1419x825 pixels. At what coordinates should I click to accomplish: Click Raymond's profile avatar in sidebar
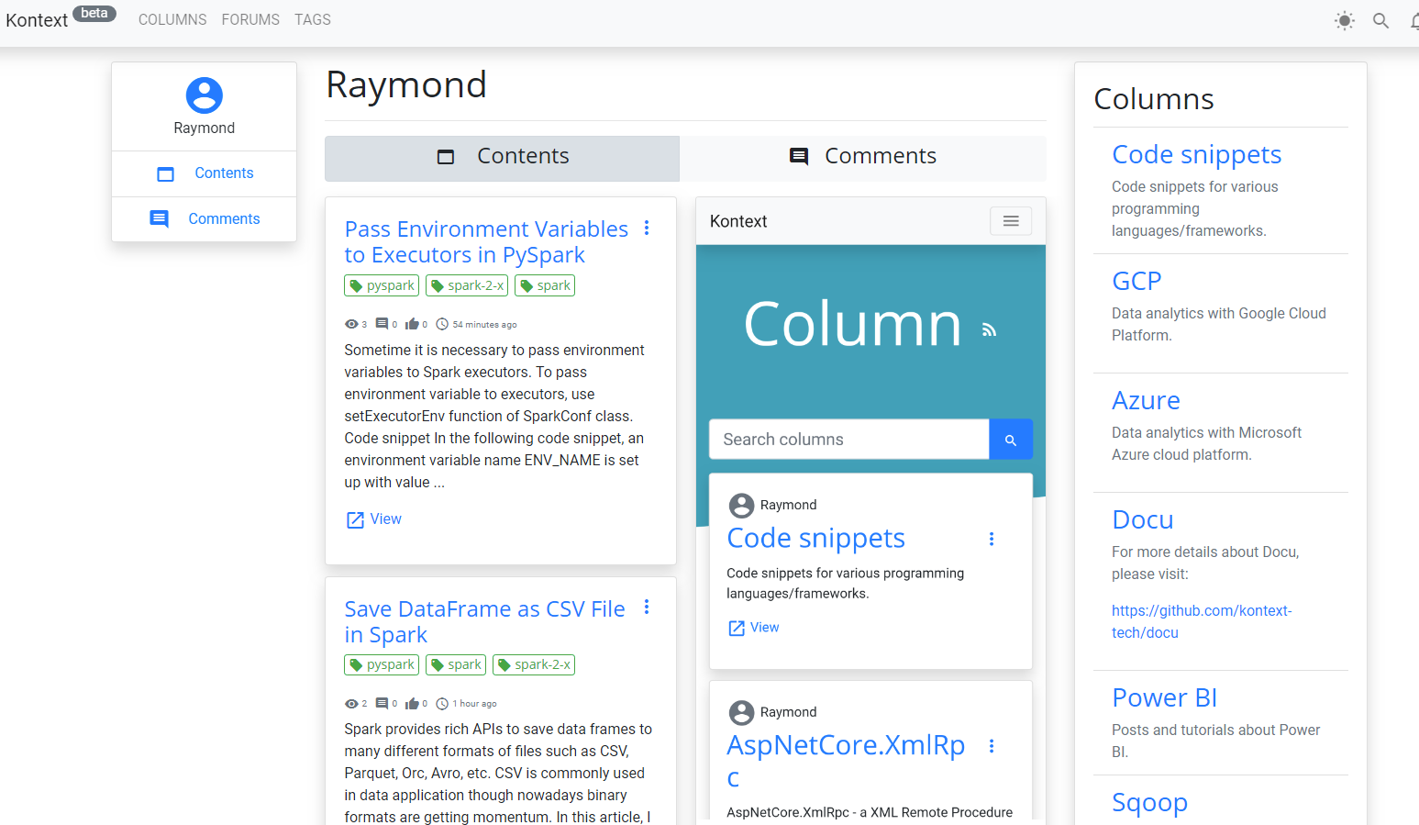point(205,95)
